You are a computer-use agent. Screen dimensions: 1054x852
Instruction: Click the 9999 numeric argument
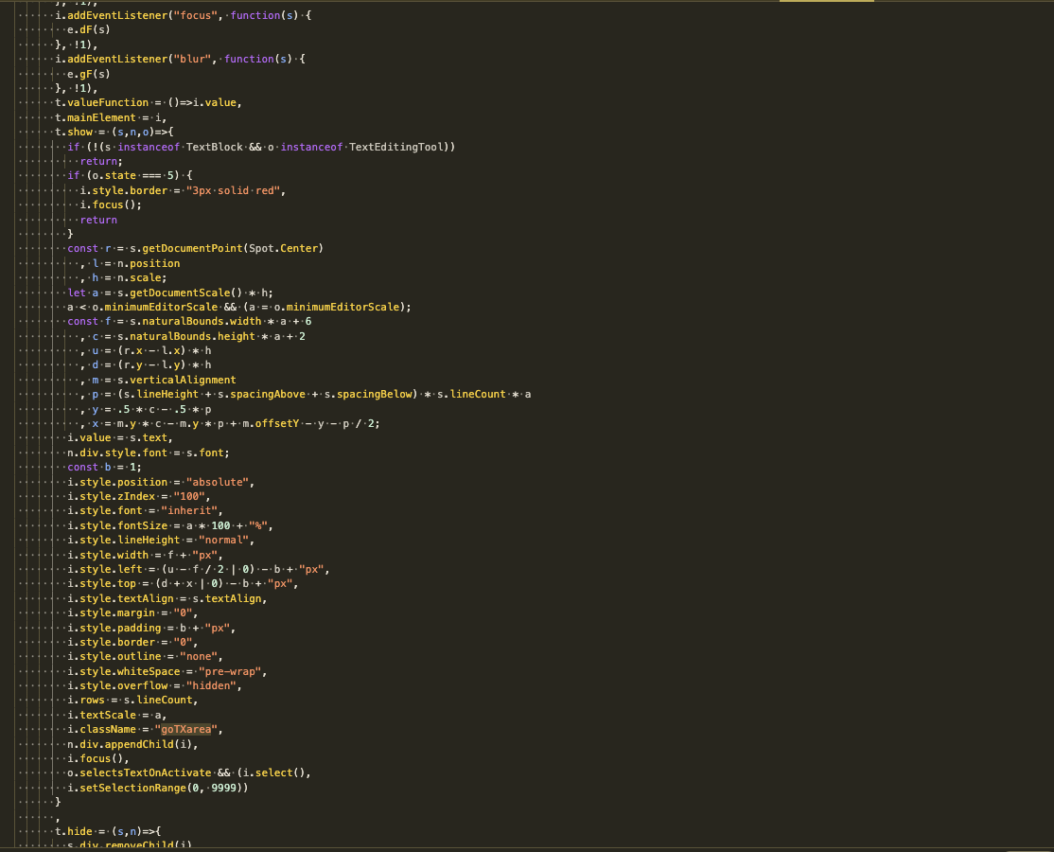pos(223,789)
